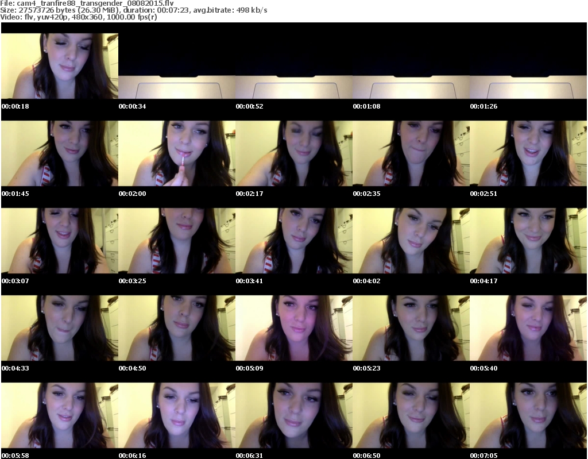Screen dimensions: 588x459
Task: View the frame above 00:07:05
Action: [528, 415]
